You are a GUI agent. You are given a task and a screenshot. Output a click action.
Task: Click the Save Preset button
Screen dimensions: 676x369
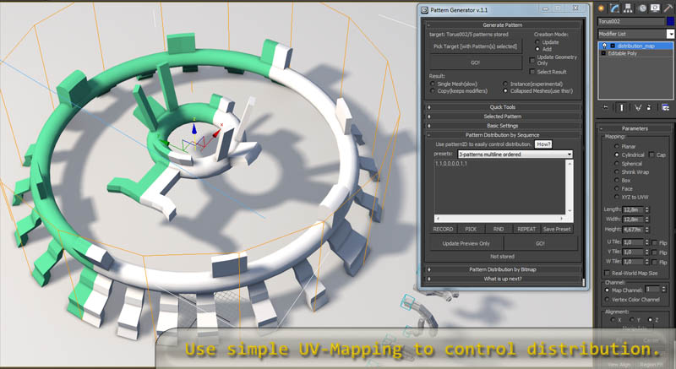[x=557, y=229]
